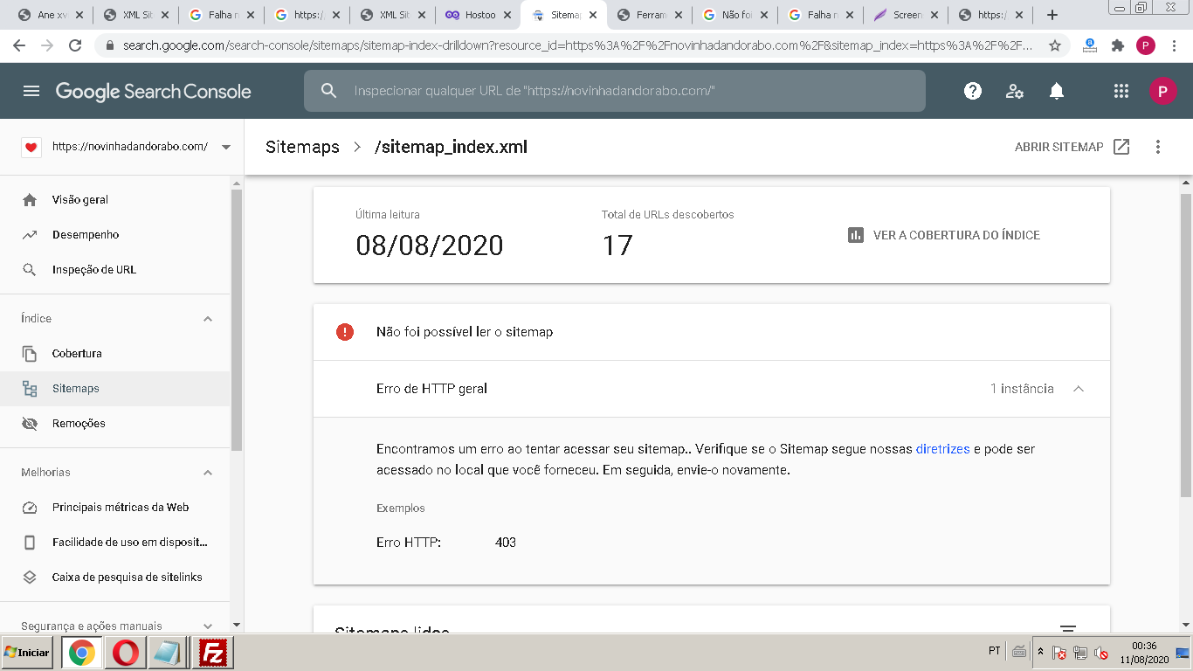Open the notepad app in the taskbar
Image resolution: width=1193 pixels, height=671 pixels.
pyautogui.click(x=166, y=653)
